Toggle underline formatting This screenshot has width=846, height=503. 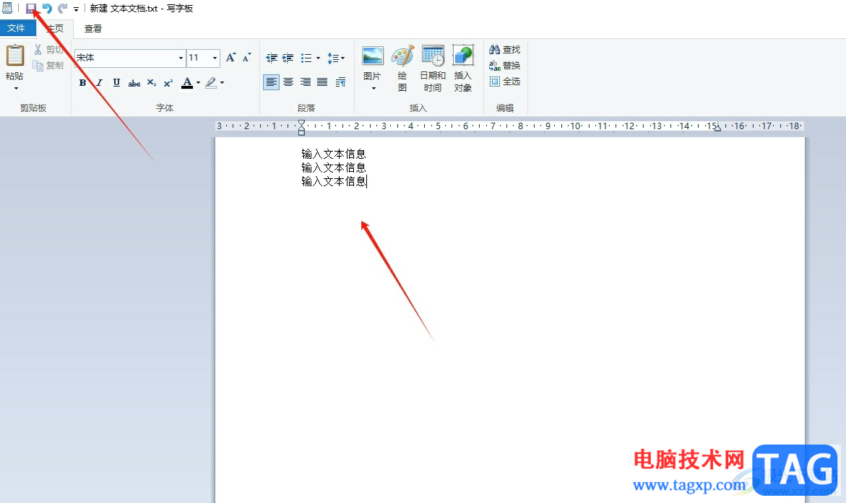tap(116, 82)
